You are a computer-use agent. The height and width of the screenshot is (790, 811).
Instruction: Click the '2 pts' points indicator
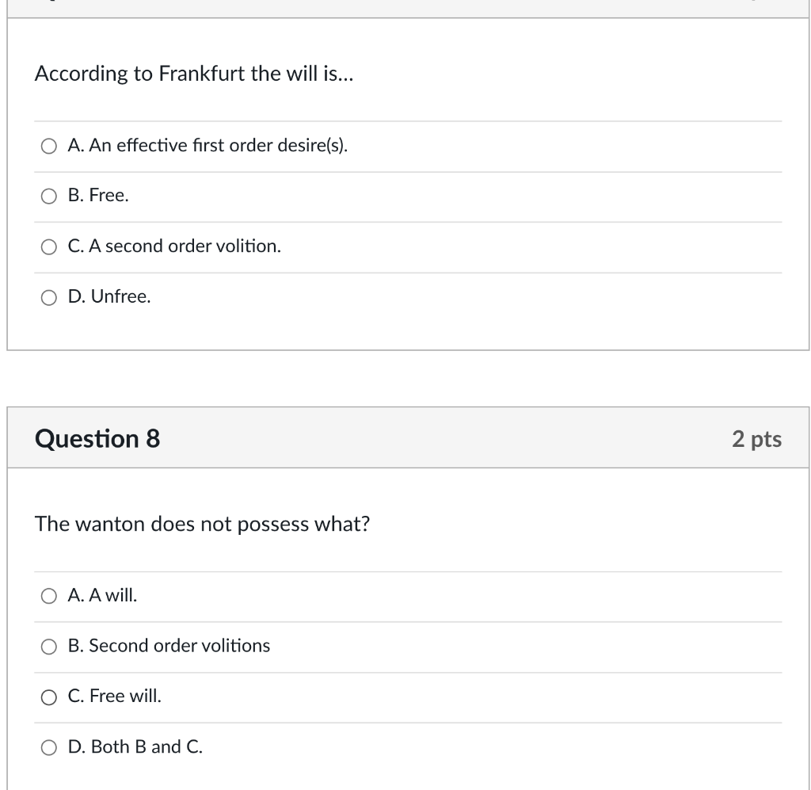coord(756,439)
